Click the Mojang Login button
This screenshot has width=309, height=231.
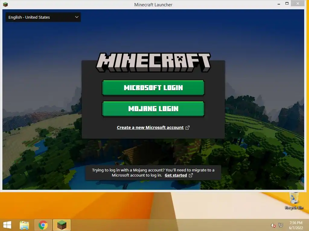[x=153, y=109]
